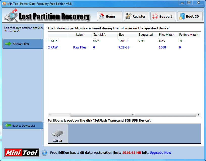This screenshot has height=161, width=206.
Task: Go Back to Device List
Action: tap(23, 125)
